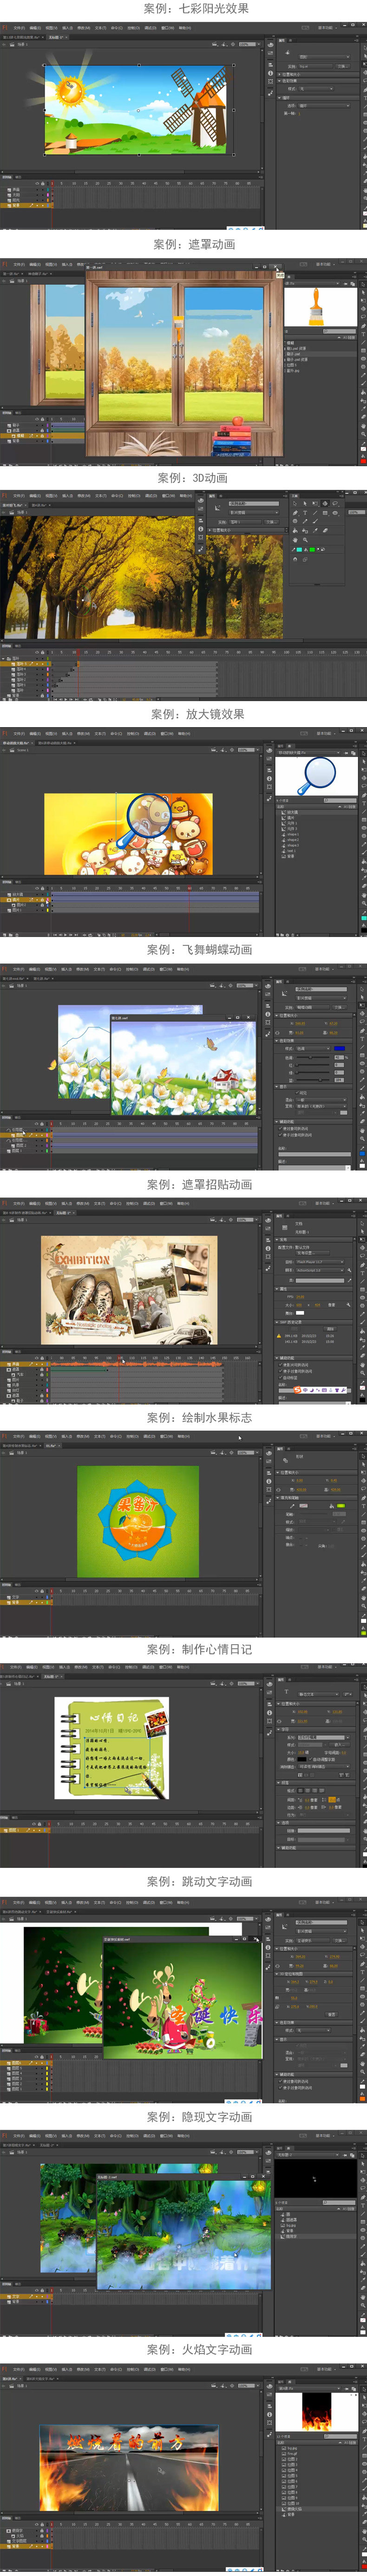Click the playhead in 放大镜效果 timeline
The height and width of the screenshot is (2576, 367).
click(x=190, y=887)
